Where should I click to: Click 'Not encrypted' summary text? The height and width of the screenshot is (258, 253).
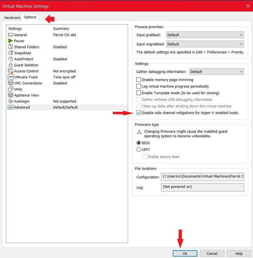(64, 71)
